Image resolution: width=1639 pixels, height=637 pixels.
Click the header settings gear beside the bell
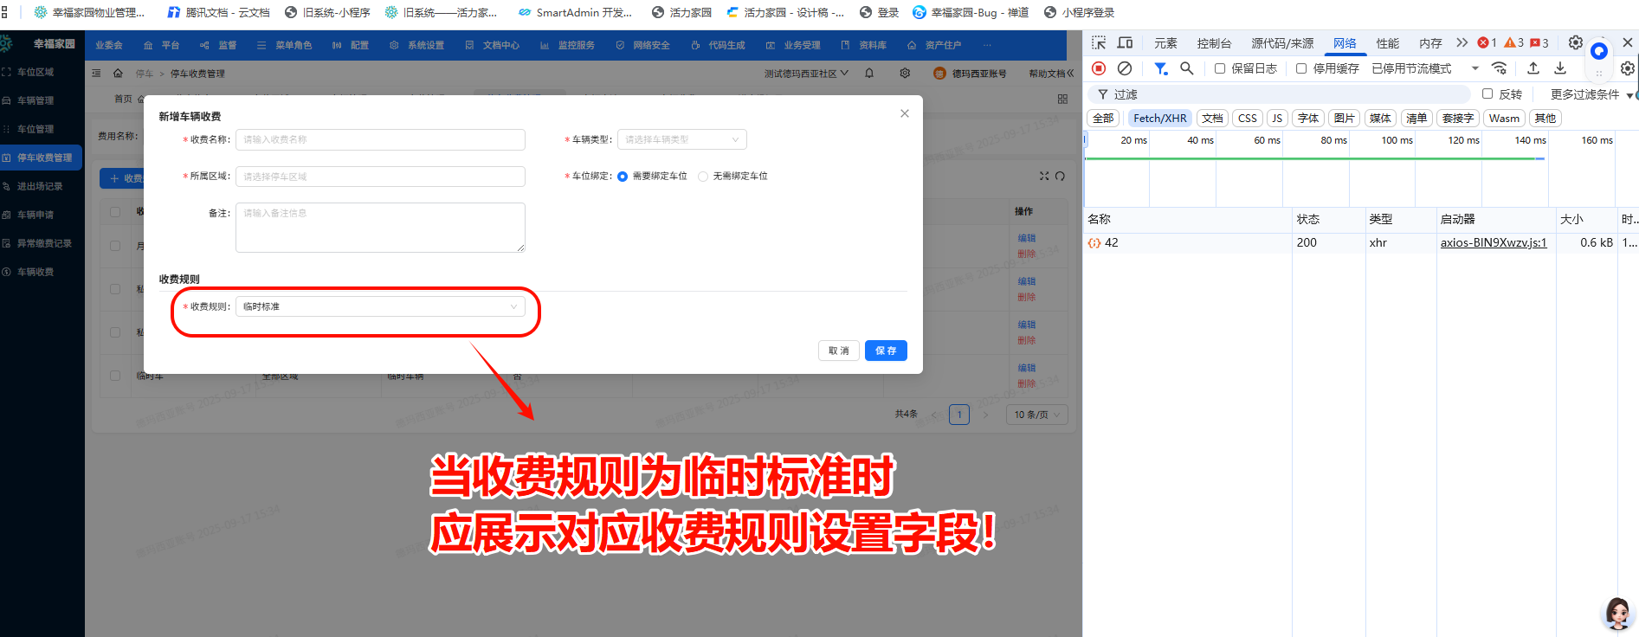(905, 74)
